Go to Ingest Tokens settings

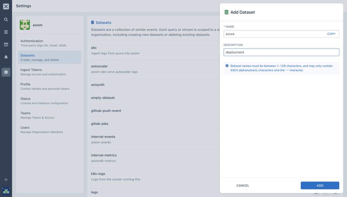(49, 72)
